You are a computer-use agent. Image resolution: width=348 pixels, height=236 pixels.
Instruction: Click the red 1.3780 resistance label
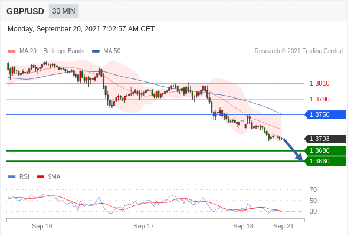(x=319, y=99)
